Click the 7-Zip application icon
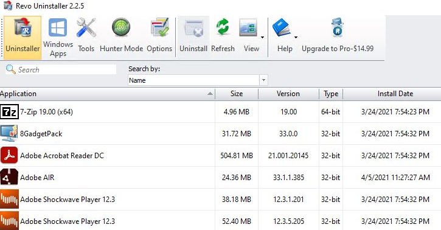 click(9, 112)
